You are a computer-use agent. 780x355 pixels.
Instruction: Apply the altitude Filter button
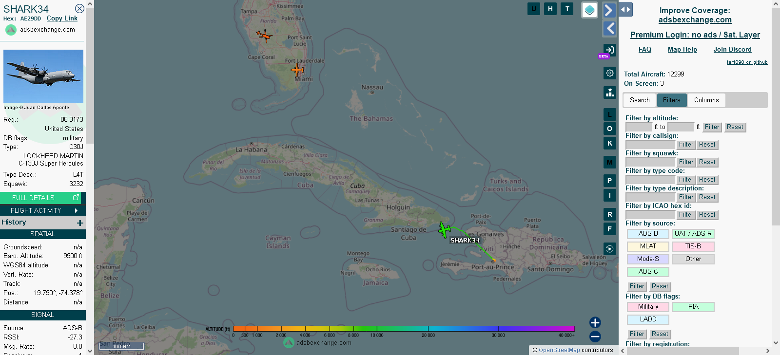[712, 127]
